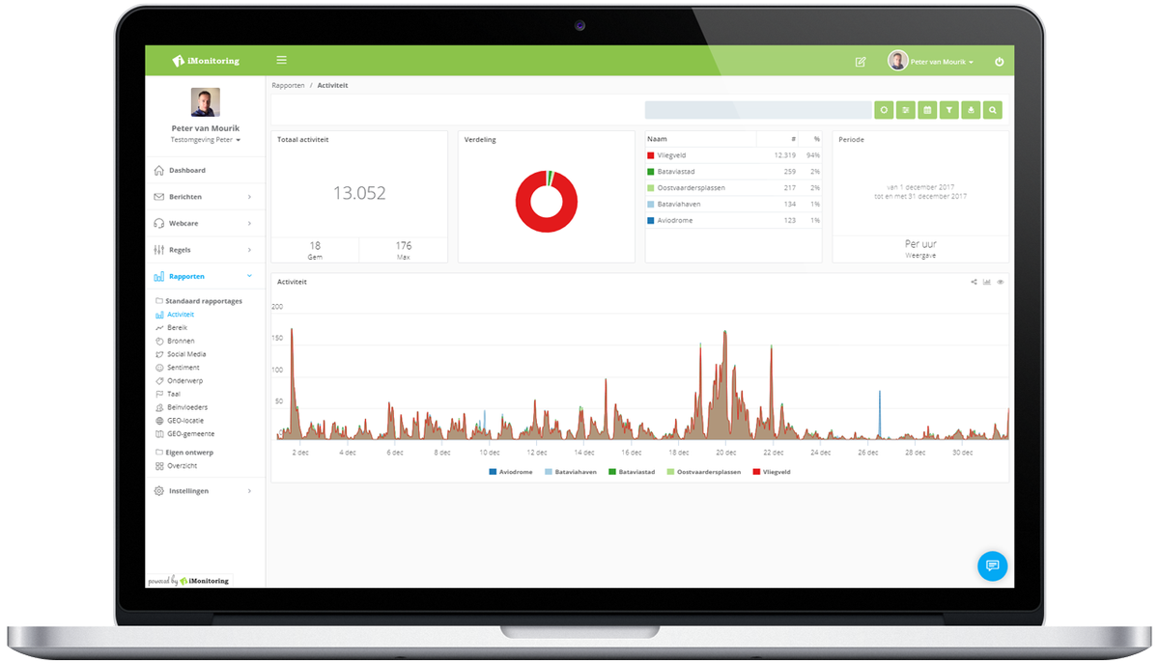1159x663 pixels.
Task: Click the Rapporten down chevron
Action: (249, 277)
